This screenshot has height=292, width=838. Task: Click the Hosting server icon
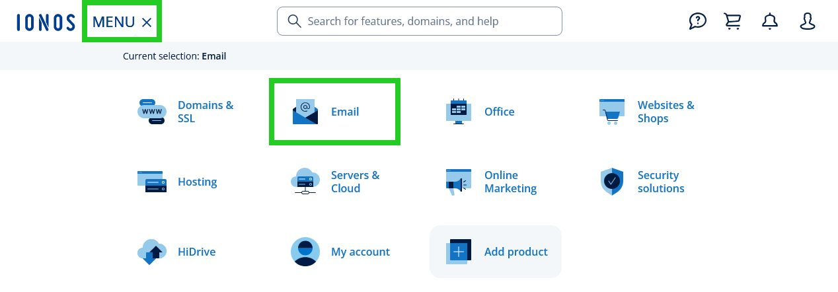pyautogui.click(x=152, y=182)
